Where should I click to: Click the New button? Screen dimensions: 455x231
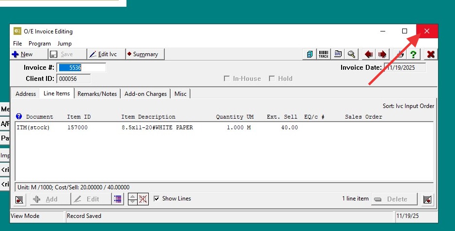point(29,54)
